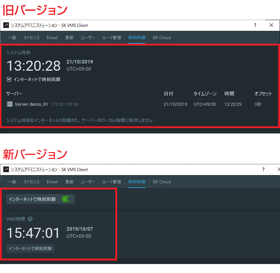
Task: Click the サーバー column header
Action: pyautogui.click(x=14, y=93)
